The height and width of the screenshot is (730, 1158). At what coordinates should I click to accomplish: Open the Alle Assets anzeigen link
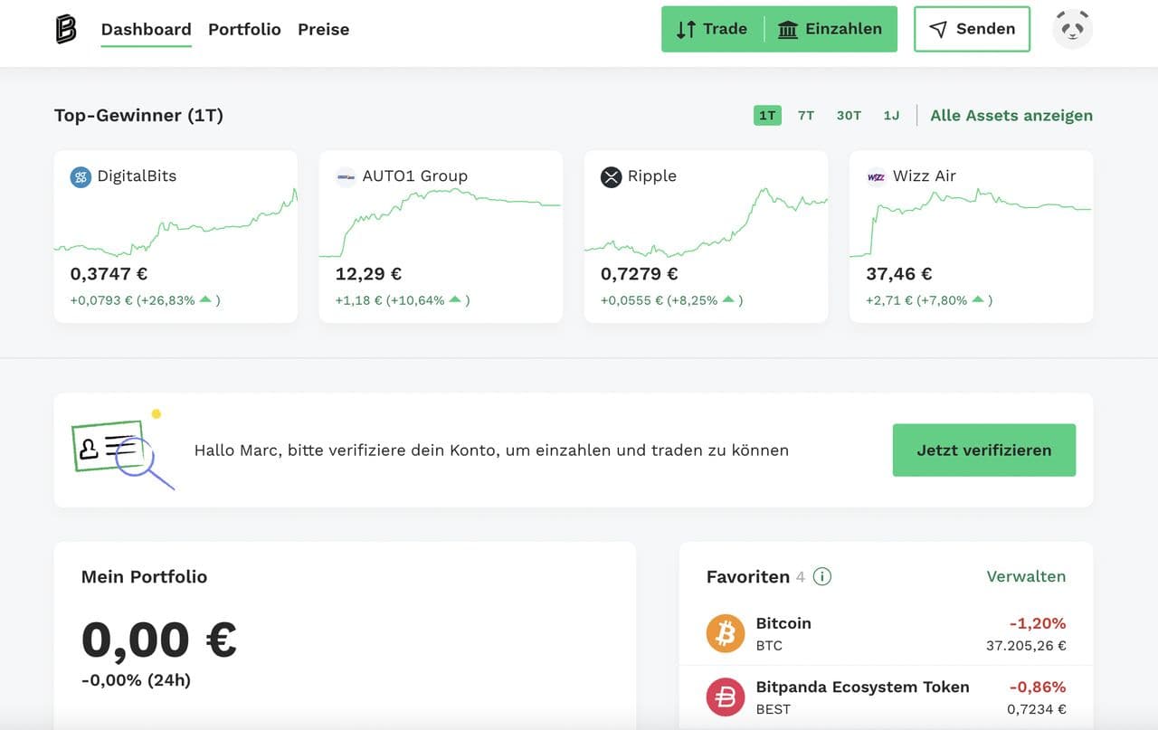tap(1011, 116)
